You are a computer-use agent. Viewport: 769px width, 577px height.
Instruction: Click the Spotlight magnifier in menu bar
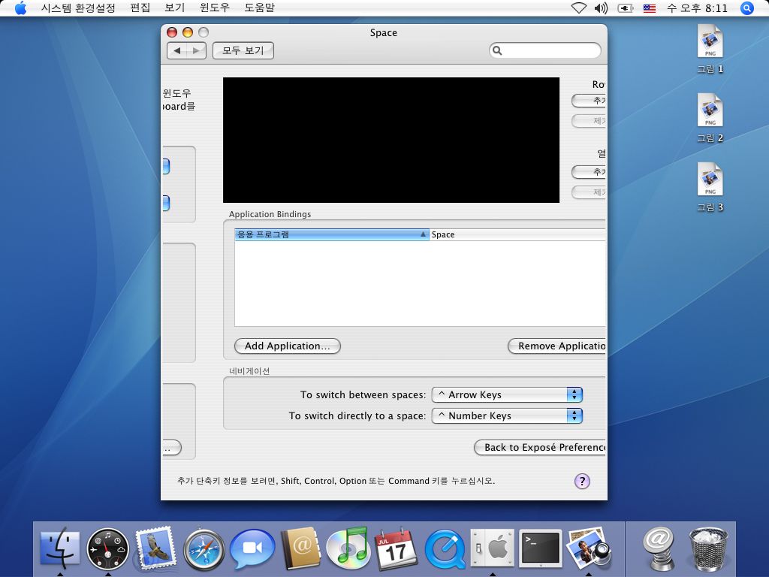[746, 8]
